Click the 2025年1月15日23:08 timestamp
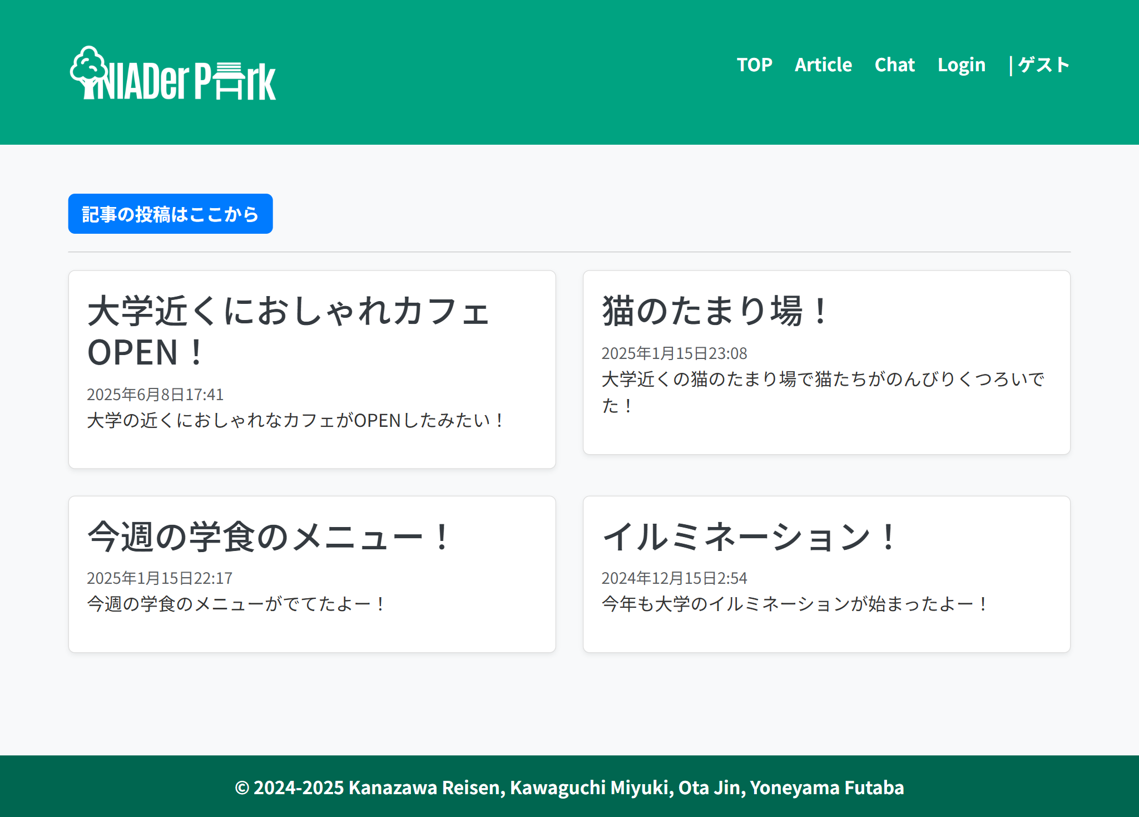Viewport: 1139px width, 817px height. [x=674, y=353]
